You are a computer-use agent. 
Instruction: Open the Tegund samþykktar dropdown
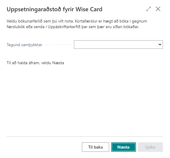[118, 44]
